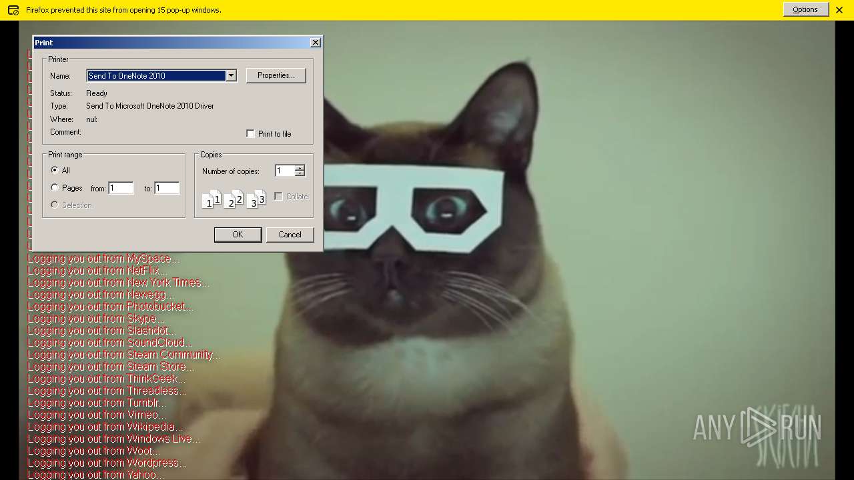This screenshot has width=854, height=480.
Task: Click 'Logging you out from New York Times...'
Action: coord(118,283)
